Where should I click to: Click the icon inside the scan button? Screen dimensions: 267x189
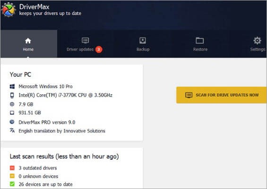coord(189,95)
